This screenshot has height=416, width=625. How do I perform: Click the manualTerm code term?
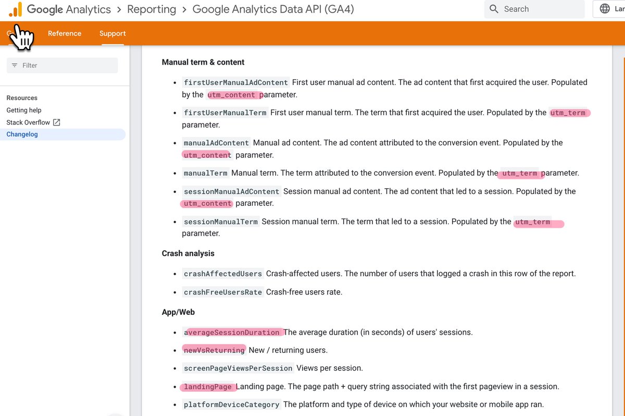pyautogui.click(x=206, y=173)
